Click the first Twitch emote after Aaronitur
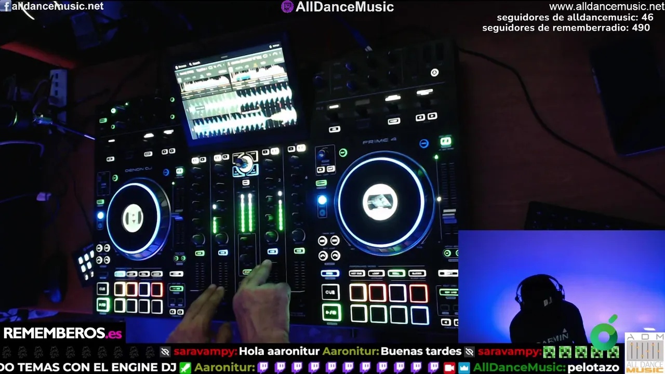 click(x=263, y=367)
